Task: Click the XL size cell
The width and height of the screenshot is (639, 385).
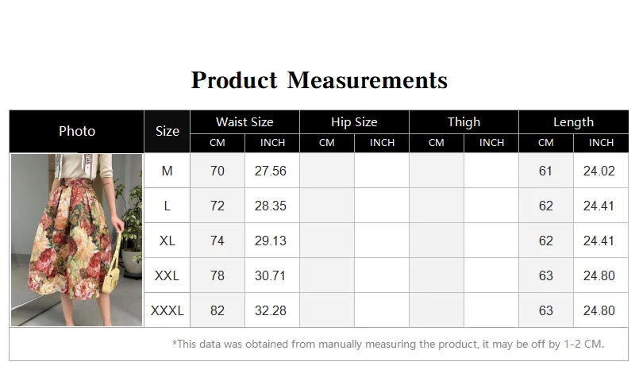Action: tap(167, 241)
